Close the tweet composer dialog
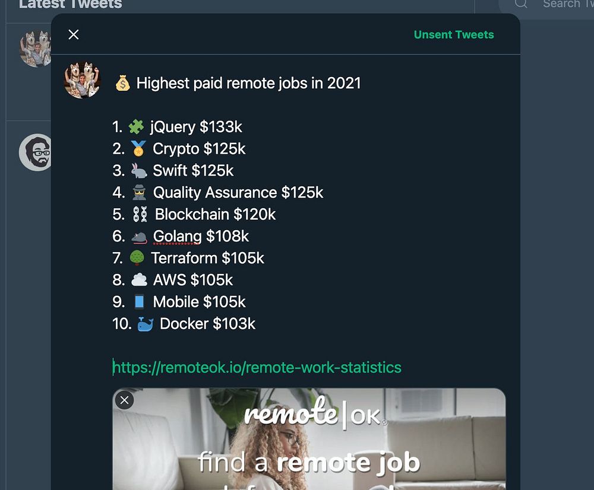Viewport: 594px width, 490px height. tap(74, 34)
